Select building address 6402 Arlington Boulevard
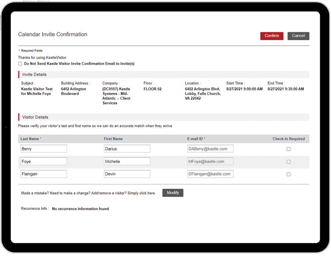Screen dimensions: 331x257 click(x=74, y=91)
